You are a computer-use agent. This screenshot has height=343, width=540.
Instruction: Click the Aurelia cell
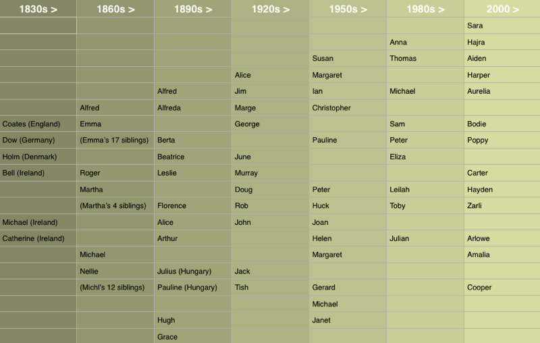point(479,91)
